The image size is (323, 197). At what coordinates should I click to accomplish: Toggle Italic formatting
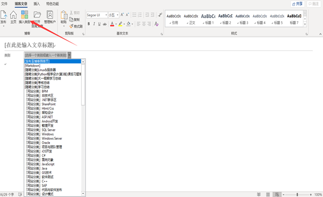point(94,24)
